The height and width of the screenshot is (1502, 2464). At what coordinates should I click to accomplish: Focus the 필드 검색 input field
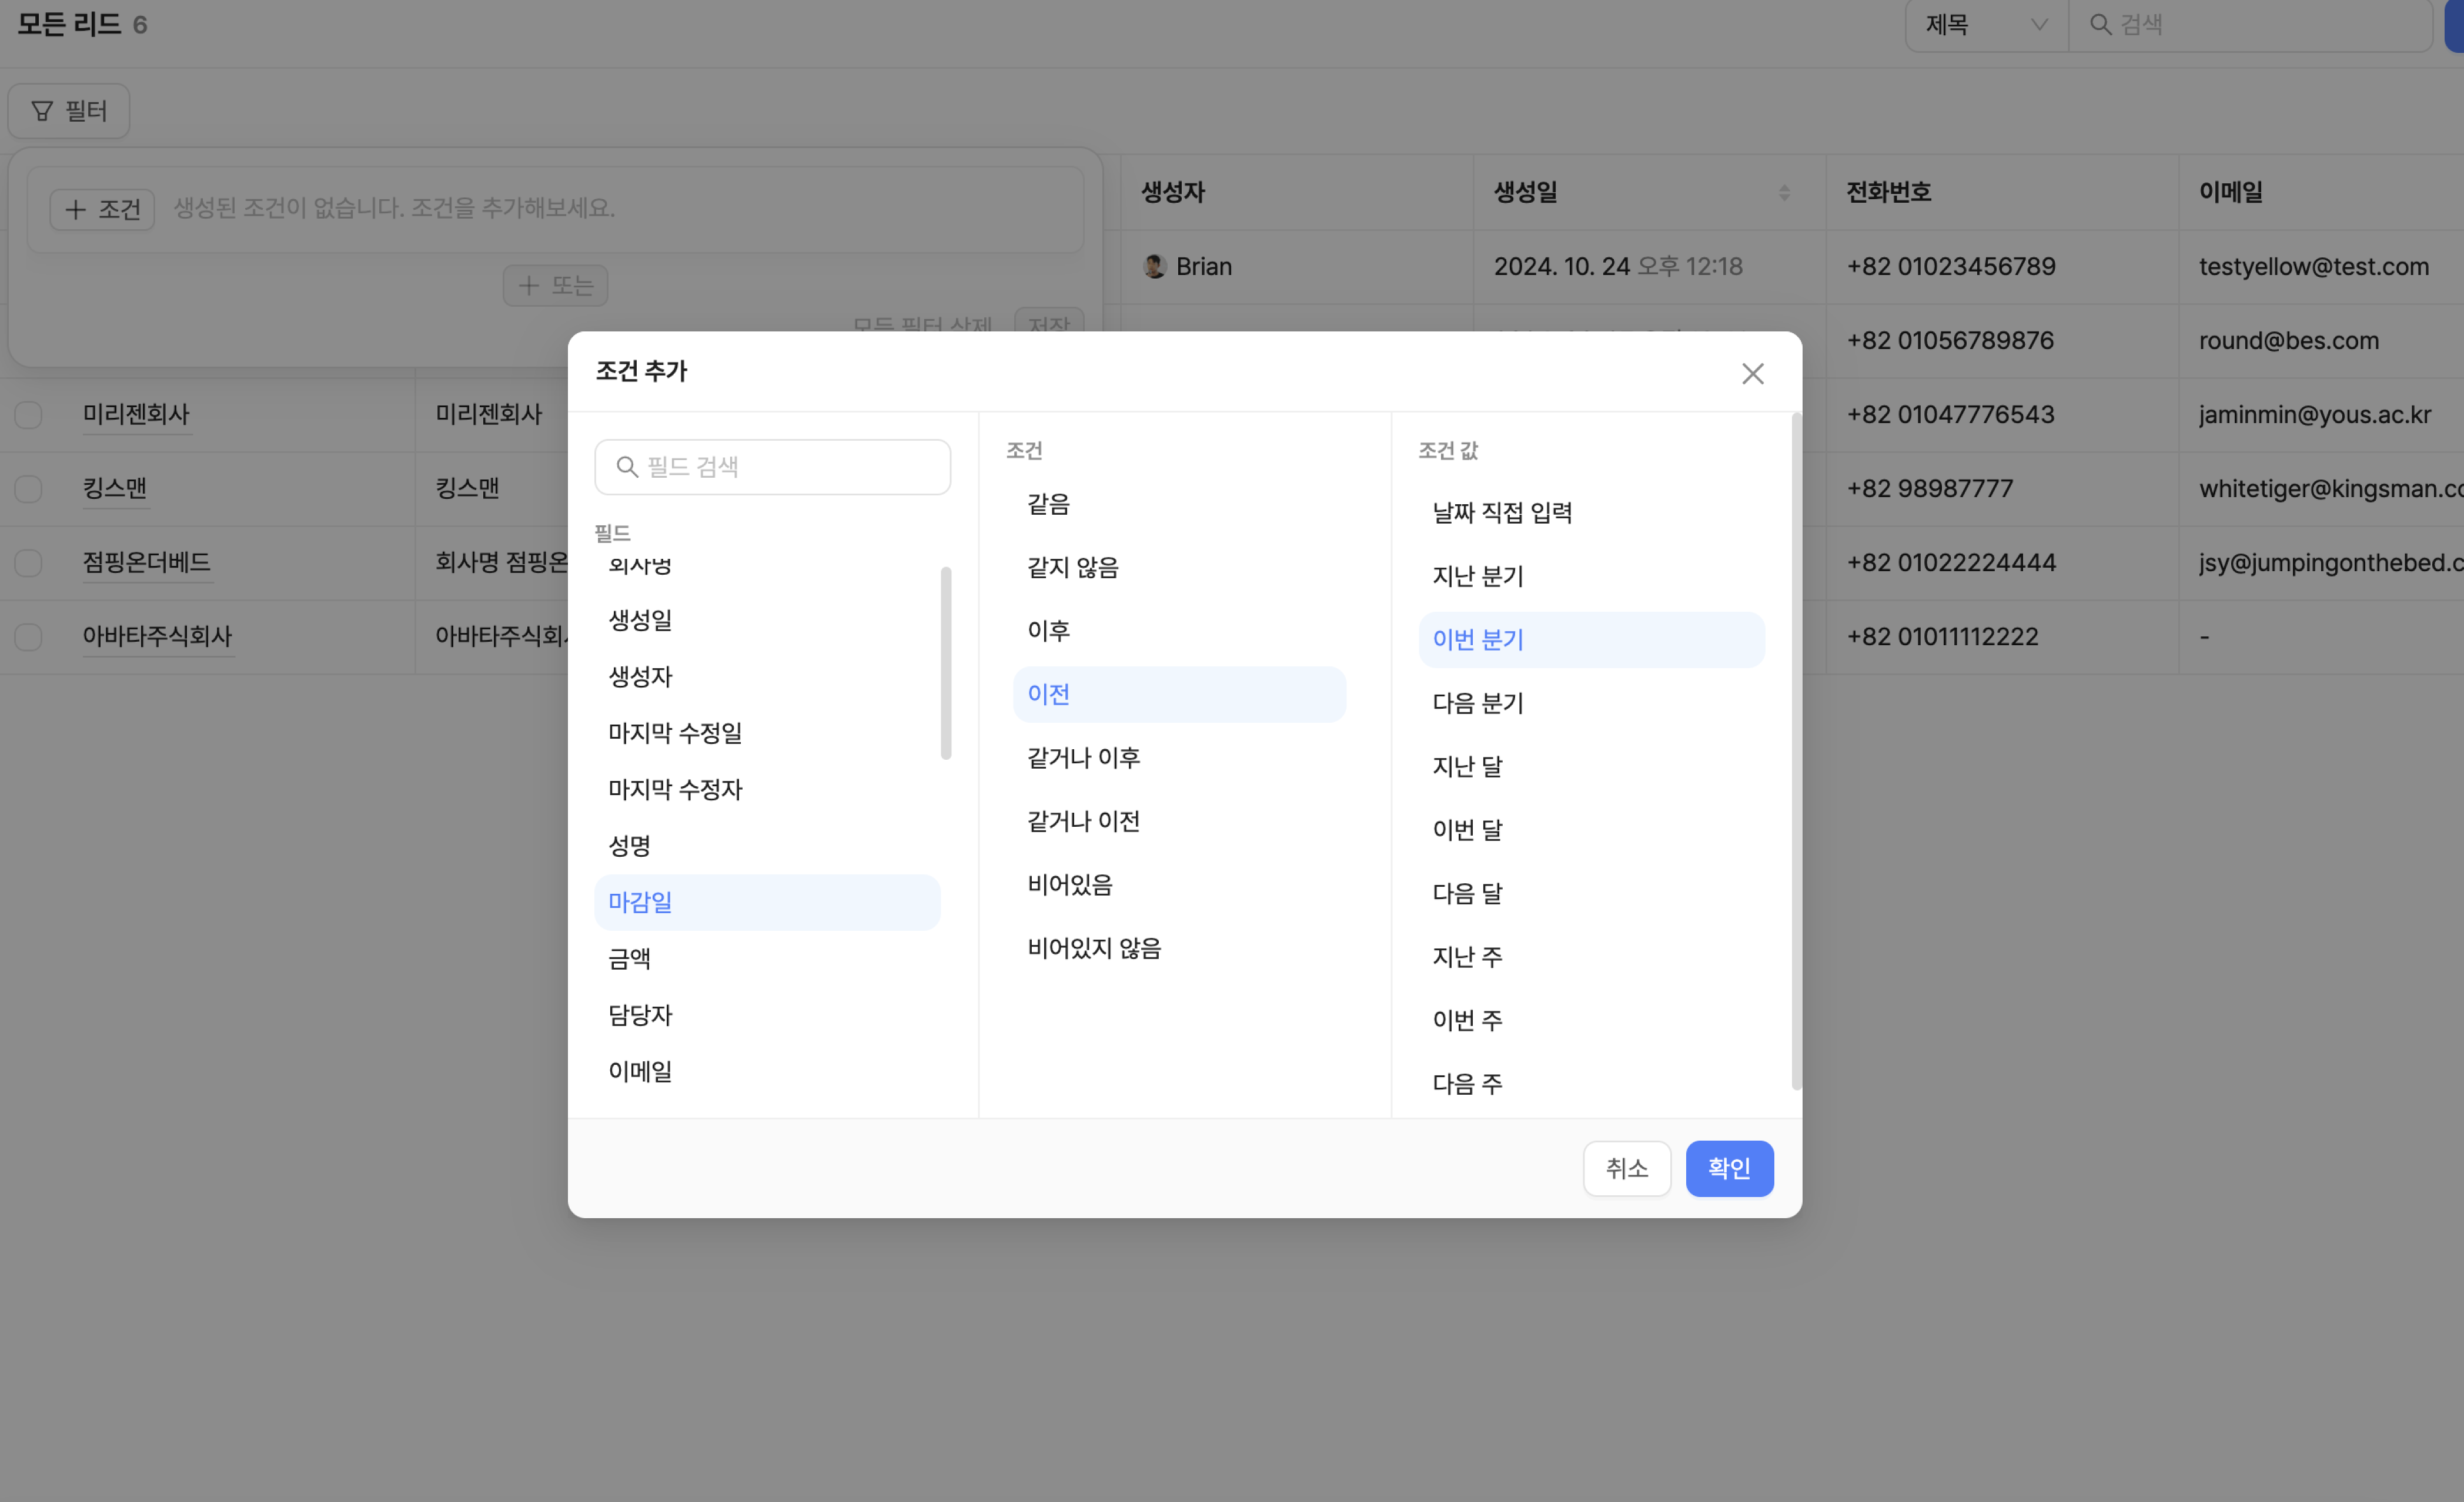[x=790, y=467]
